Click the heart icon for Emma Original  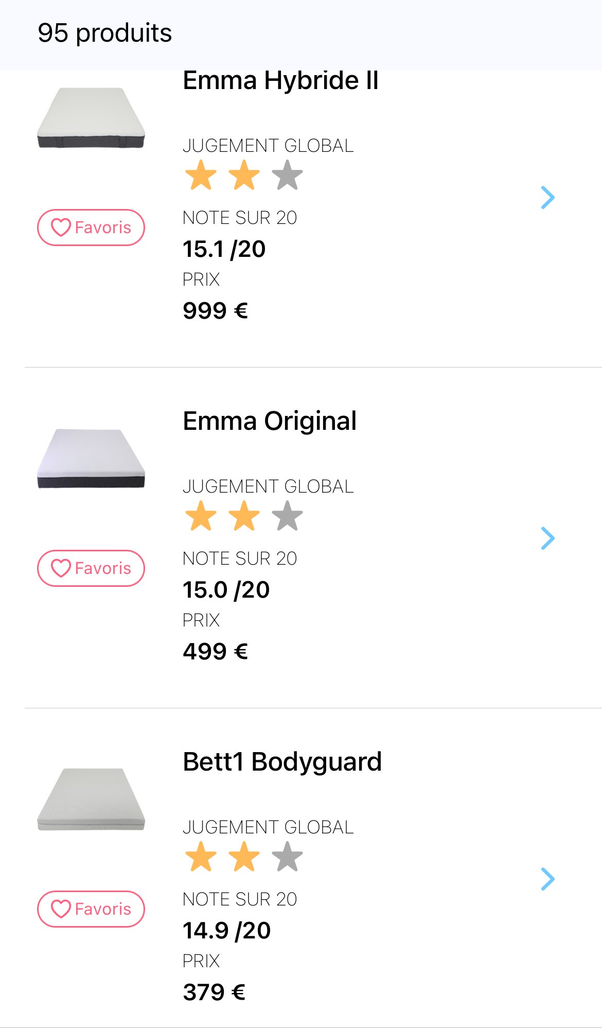(x=61, y=568)
